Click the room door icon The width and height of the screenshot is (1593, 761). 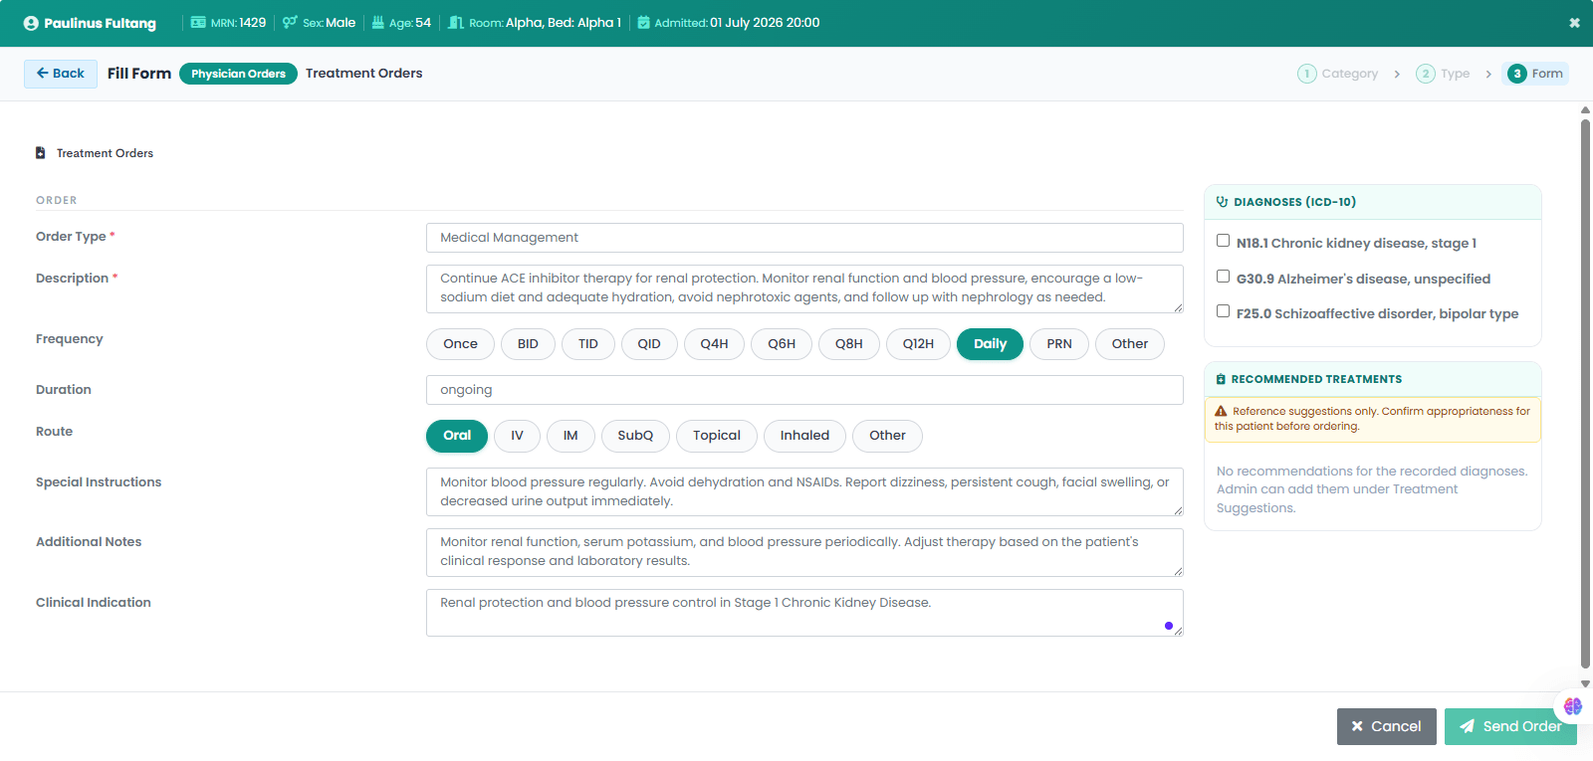click(456, 22)
